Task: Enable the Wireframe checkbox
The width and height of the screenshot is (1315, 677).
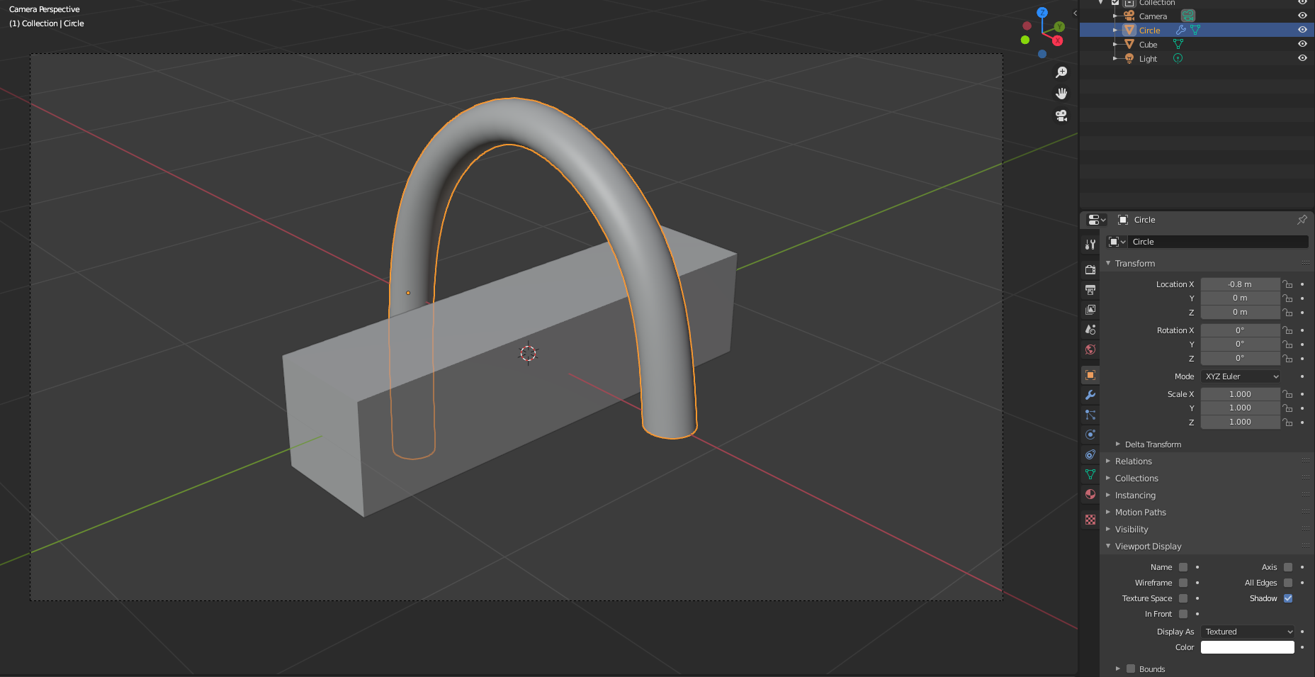Action: pos(1183,583)
